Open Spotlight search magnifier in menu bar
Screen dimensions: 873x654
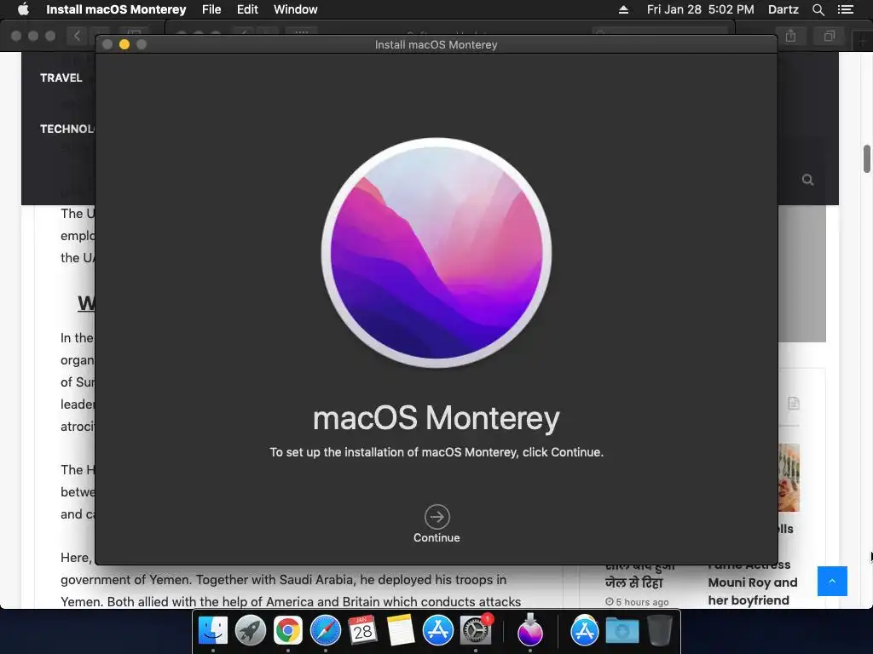pyautogui.click(x=818, y=9)
